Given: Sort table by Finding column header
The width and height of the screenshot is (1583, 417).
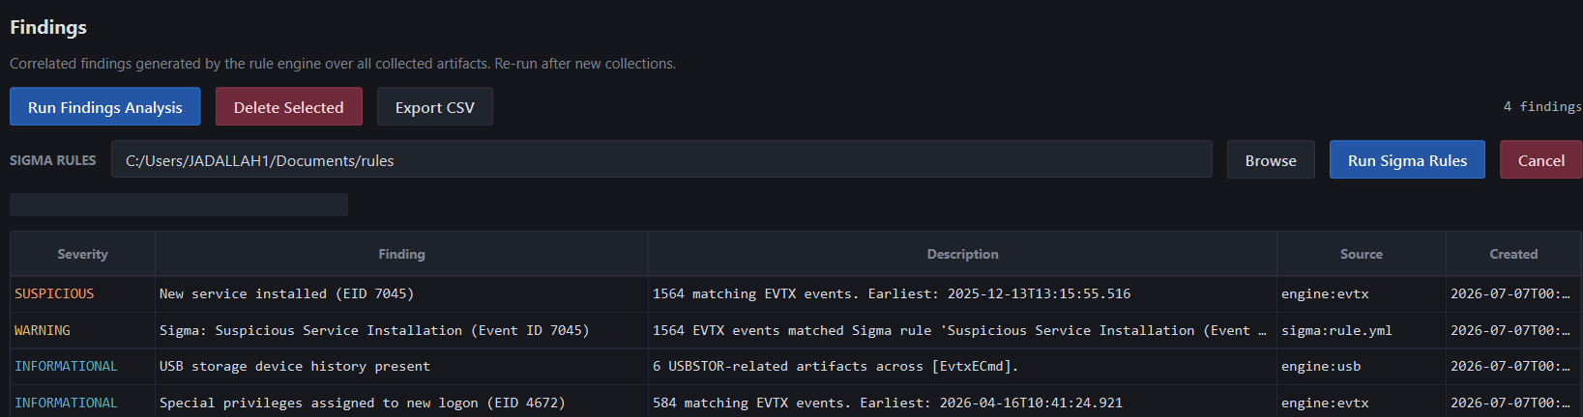Looking at the screenshot, I should point(402,254).
